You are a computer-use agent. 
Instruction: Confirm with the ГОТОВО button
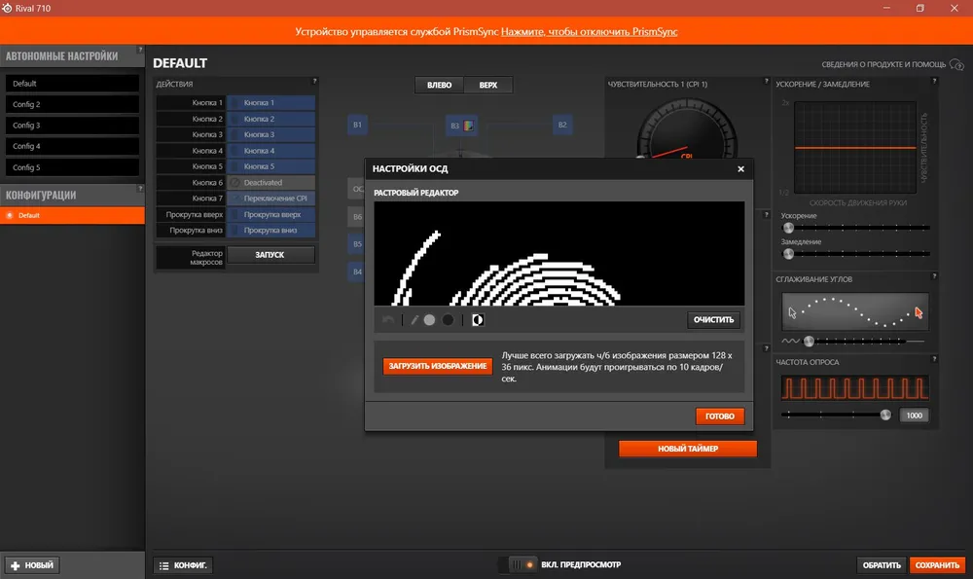(720, 416)
